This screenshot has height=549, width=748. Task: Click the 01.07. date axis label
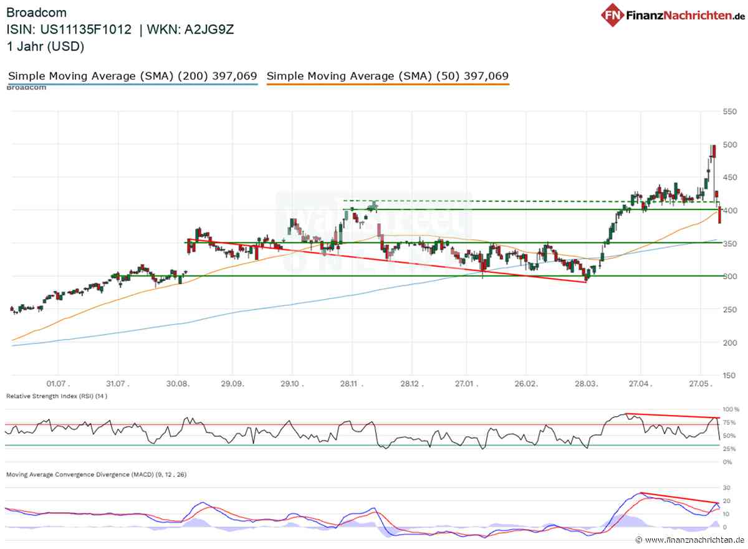pyautogui.click(x=57, y=384)
